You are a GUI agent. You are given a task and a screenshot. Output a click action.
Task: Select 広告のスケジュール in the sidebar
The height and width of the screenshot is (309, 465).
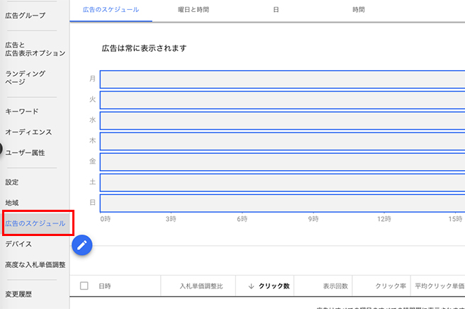35,223
